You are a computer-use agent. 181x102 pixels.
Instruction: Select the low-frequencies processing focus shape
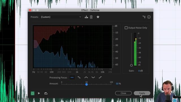79,77
